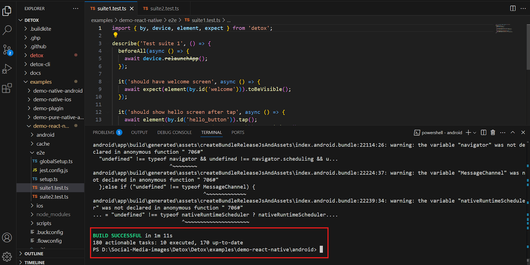Click the editor vertical scrollbar

[x=528, y=47]
